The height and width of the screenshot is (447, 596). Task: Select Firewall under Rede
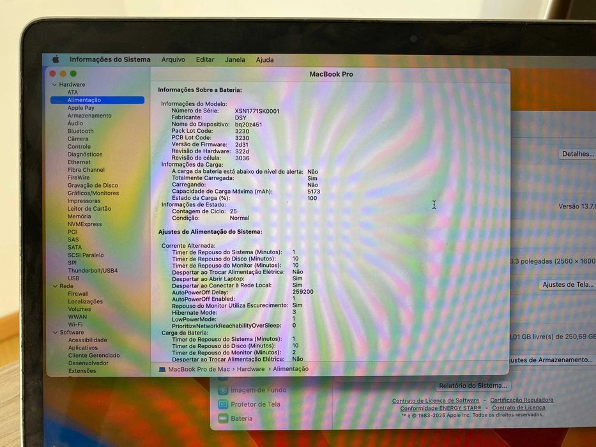pos(79,294)
